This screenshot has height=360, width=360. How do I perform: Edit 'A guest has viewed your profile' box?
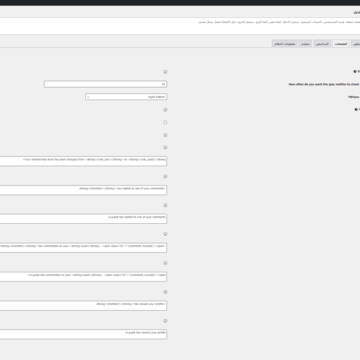[x=83, y=334]
